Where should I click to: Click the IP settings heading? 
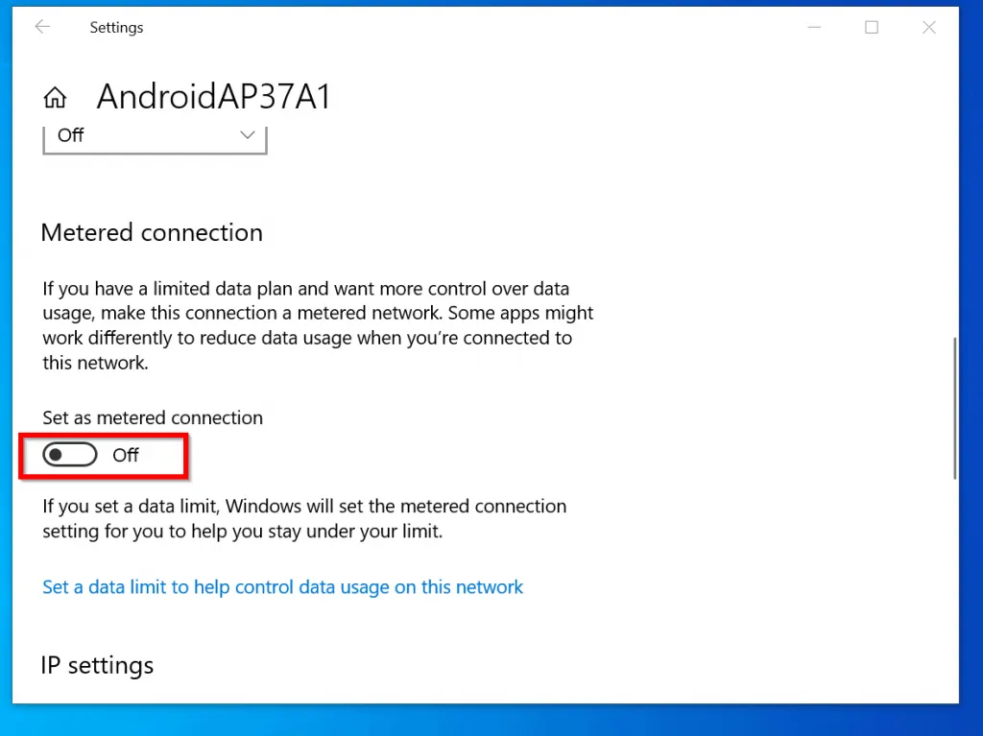coord(97,665)
